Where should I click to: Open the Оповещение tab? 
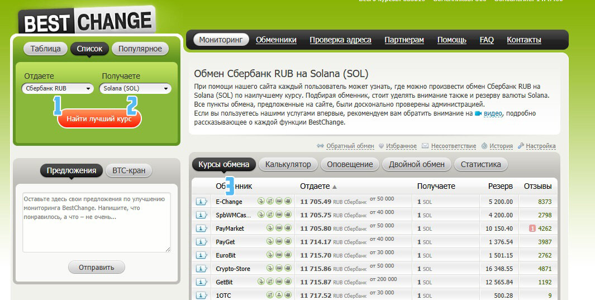(x=350, y=164)
